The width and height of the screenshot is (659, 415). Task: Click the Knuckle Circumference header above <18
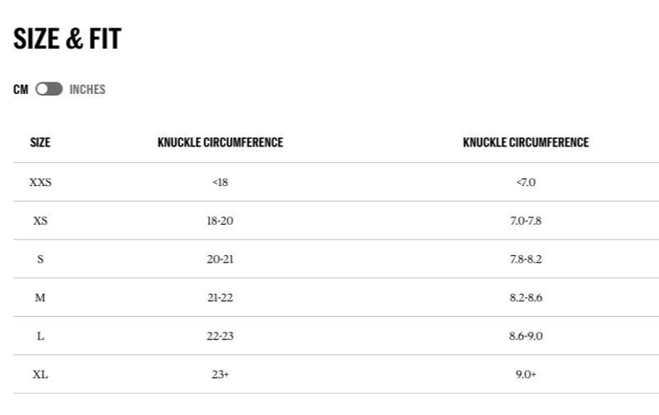[220, 142]
